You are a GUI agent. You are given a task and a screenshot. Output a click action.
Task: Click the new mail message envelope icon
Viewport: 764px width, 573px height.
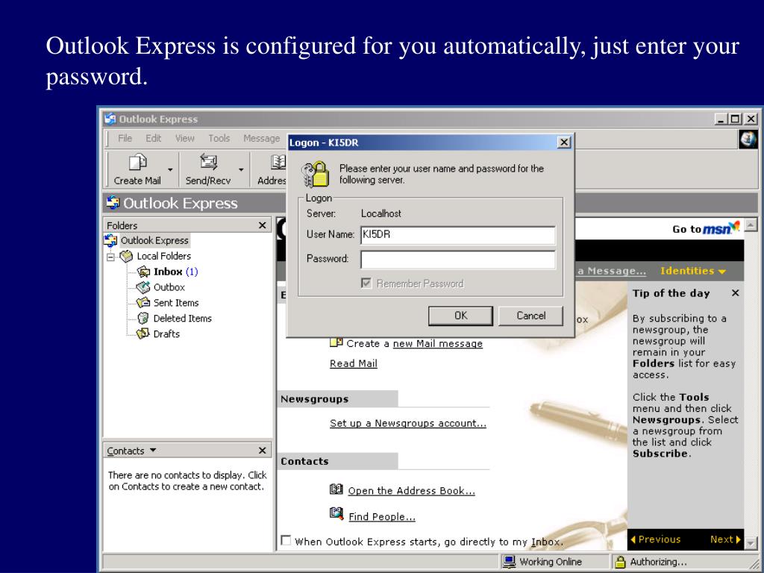pos(336,342)
